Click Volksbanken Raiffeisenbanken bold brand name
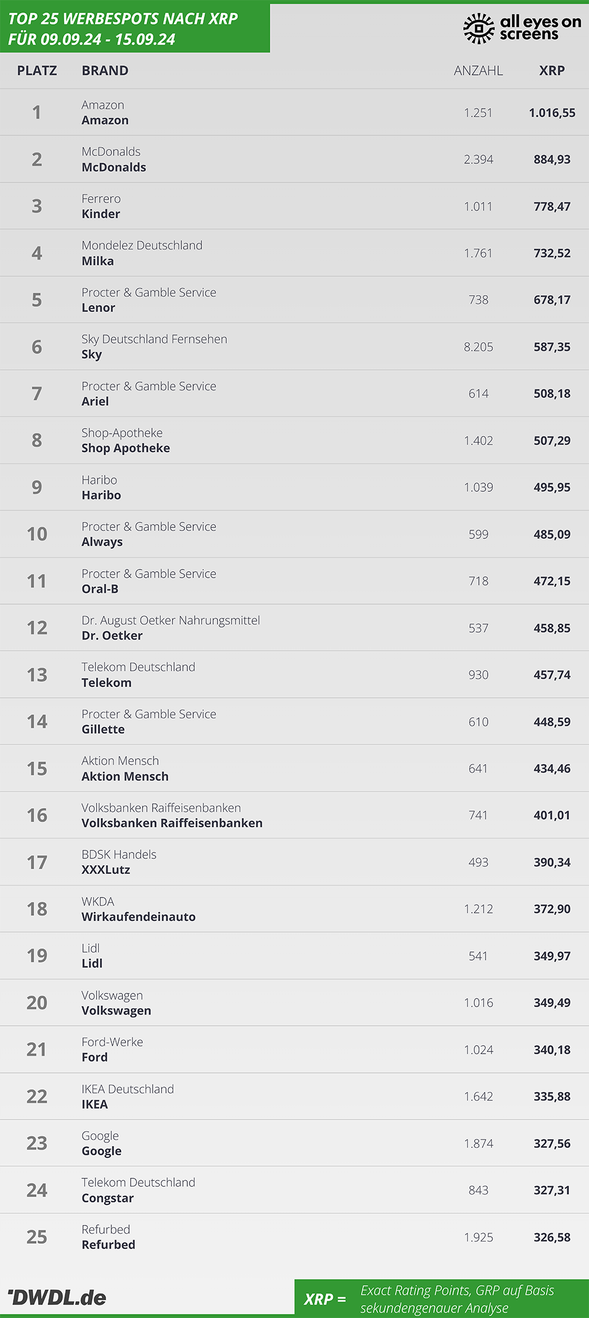Screen dimensions: 589x1318 (x=172, y=823)
